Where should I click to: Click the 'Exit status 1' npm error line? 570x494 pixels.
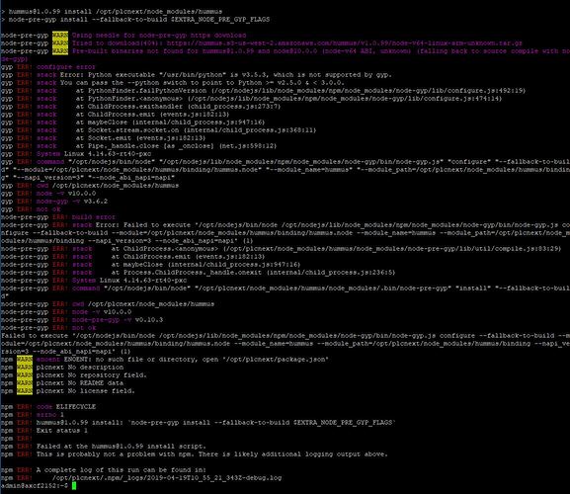click(x=62, y=431)
